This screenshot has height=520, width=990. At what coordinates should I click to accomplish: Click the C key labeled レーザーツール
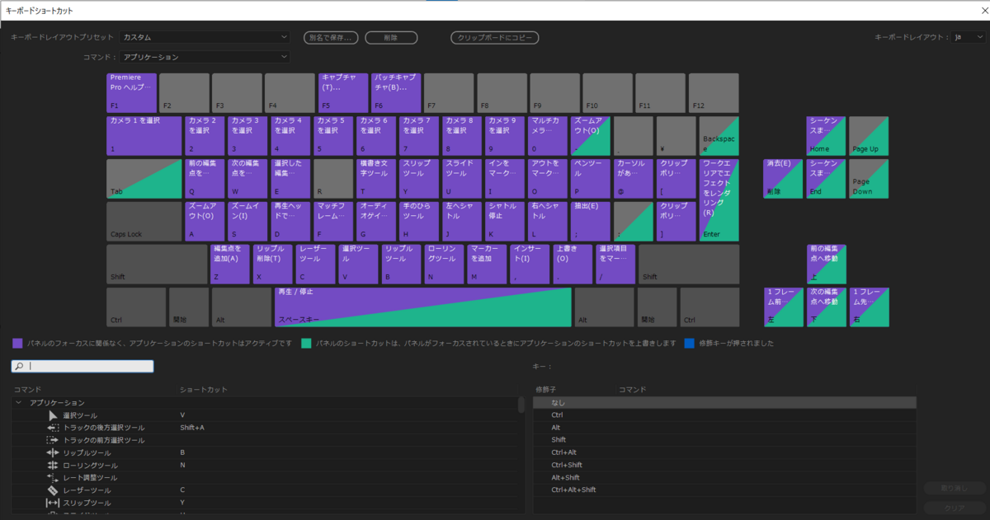315,264
